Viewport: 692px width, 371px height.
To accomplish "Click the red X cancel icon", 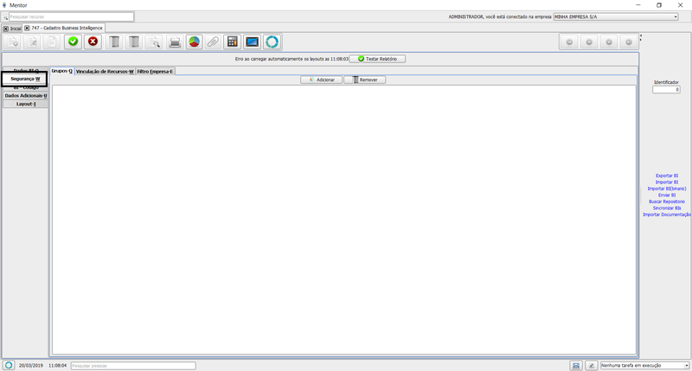I will (93, 42).
